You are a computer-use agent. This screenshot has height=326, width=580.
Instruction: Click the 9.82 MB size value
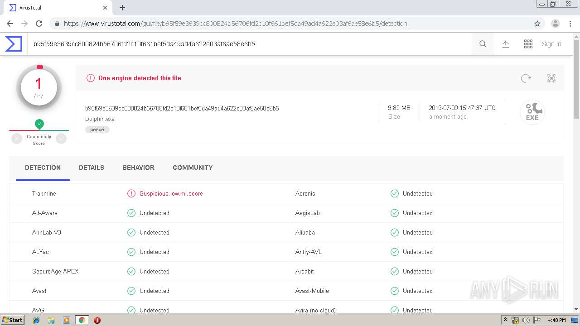coord(399,108)
